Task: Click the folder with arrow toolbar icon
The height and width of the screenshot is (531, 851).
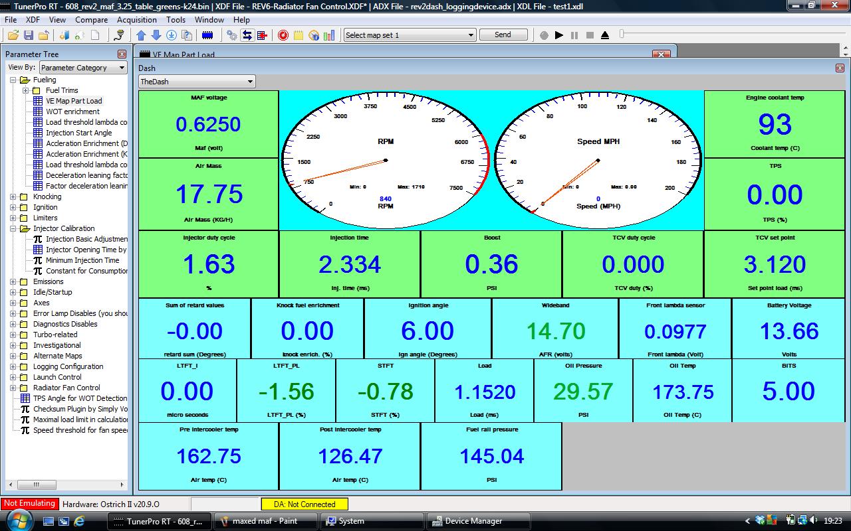Action: [x=44, y=35]
